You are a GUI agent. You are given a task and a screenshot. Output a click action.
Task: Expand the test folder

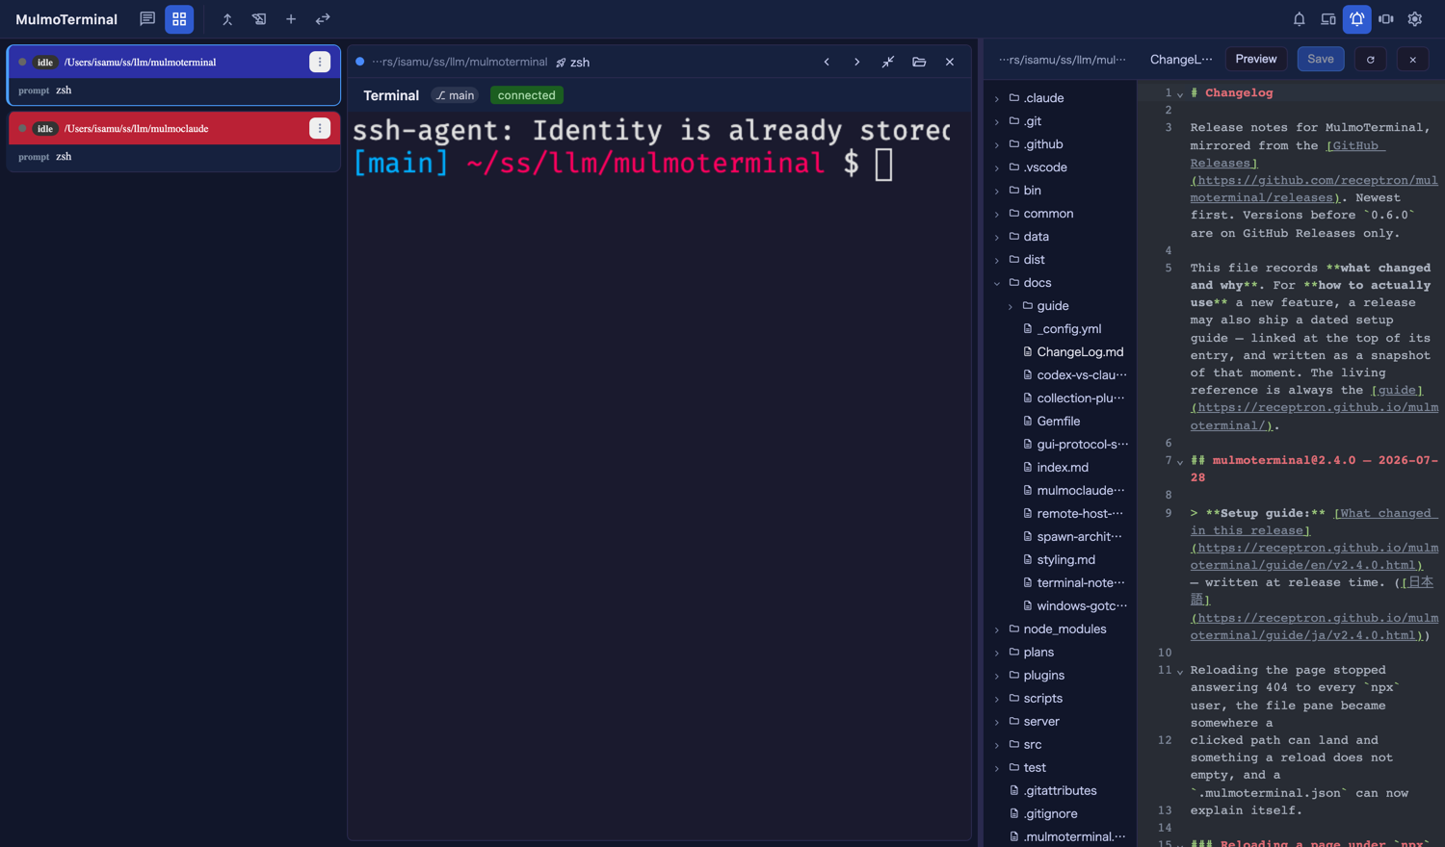coord(1061,768)
